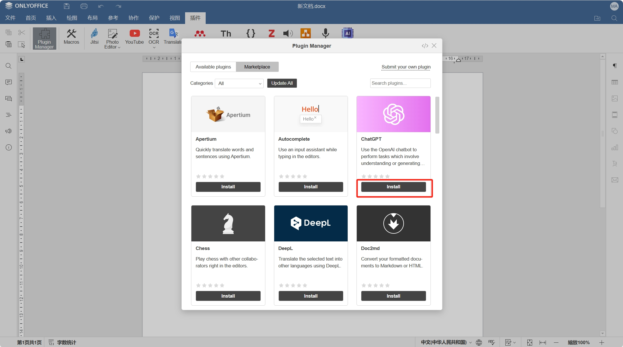
Task: Open plugin developer mode code icon
Action: 425,46
